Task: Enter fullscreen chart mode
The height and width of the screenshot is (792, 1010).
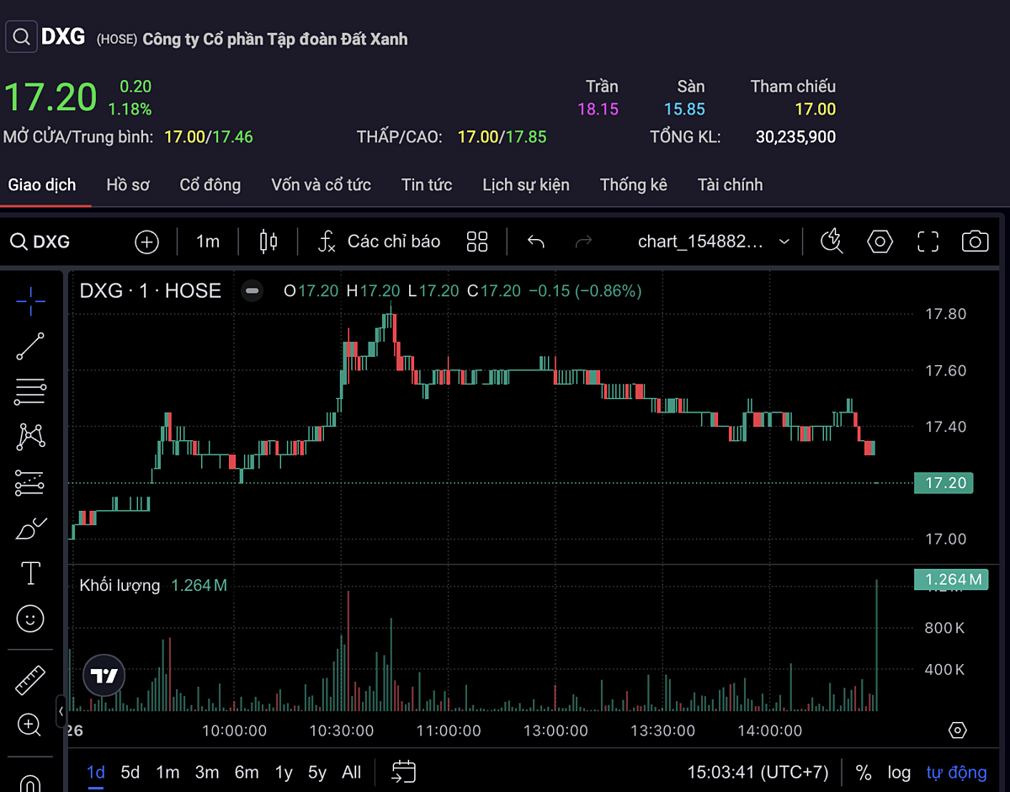Action: (928, 242)
